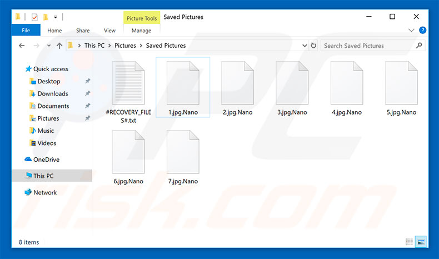This screenshot has width=439, height=259.
Task: Select the 7.jpg.Nano file
Action: pyautogui.click(x=183, y=157)
